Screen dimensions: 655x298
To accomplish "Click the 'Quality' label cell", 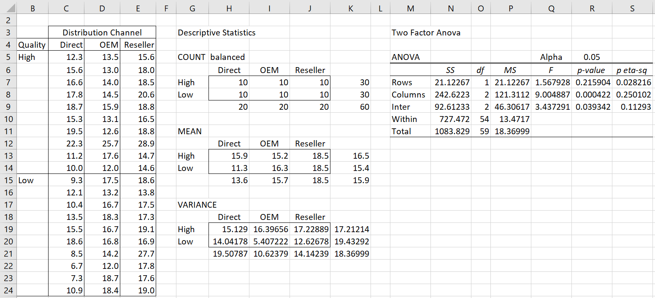I will 32,45.
